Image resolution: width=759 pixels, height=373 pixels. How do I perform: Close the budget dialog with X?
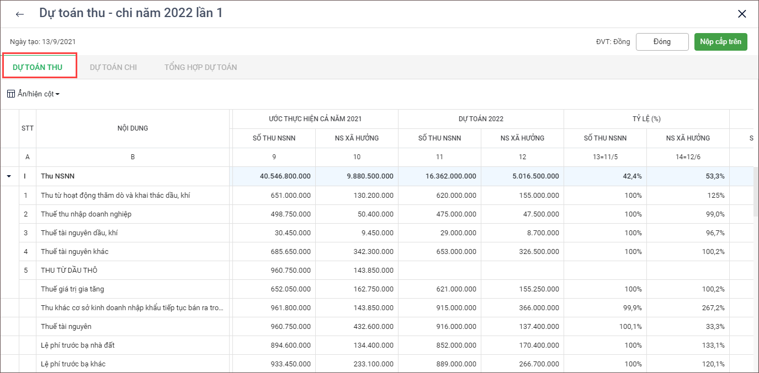pyautogui.click(x=742, y=14)
